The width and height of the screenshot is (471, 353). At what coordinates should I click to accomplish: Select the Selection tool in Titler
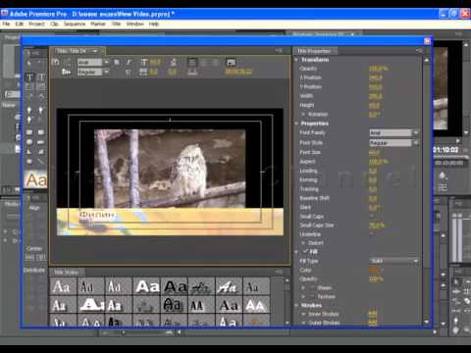(x=29, y=63)
